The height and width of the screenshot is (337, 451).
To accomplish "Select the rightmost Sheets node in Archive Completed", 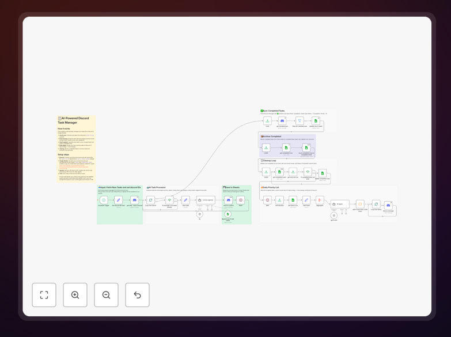I will pyautogui.click(x=306, y=147).
